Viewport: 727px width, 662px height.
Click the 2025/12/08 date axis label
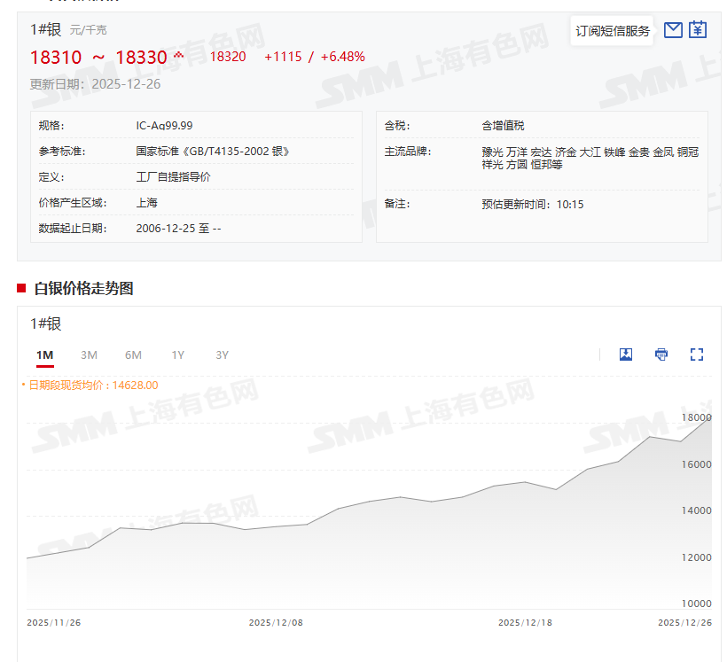[276, 623]
